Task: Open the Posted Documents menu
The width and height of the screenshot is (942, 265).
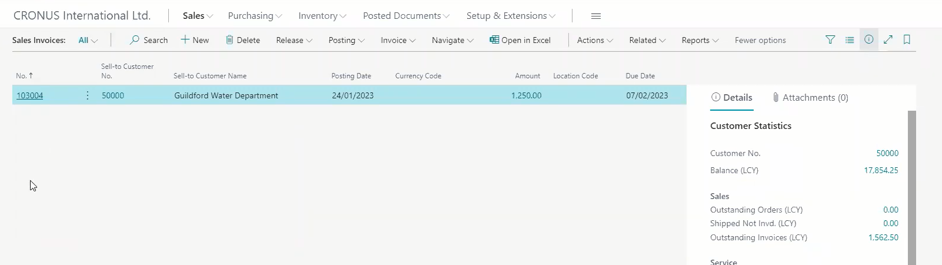Action: click(406, 16)
